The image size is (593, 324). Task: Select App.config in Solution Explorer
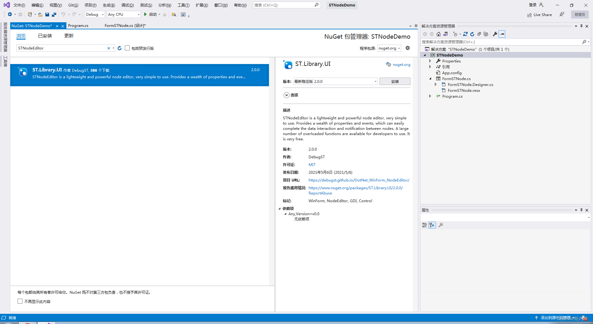[452, 73]
